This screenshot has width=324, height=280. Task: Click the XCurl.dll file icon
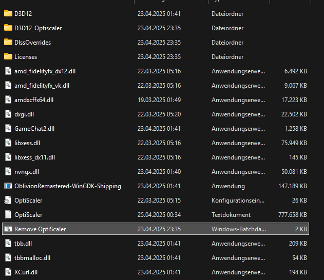[8, 272]
